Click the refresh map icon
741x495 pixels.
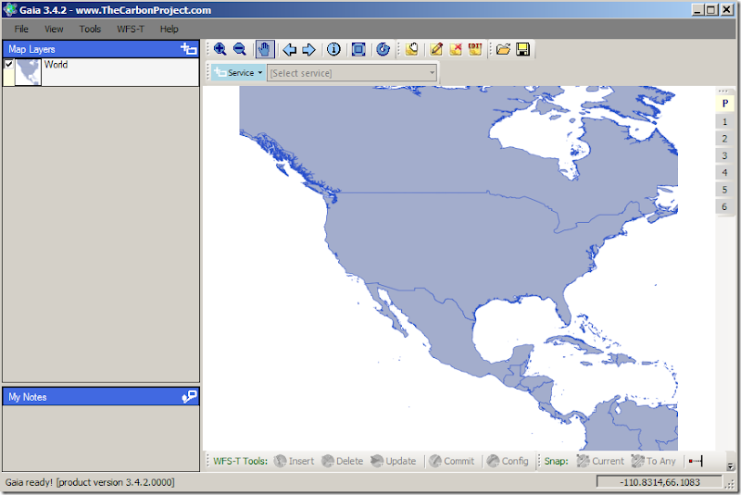383,50
